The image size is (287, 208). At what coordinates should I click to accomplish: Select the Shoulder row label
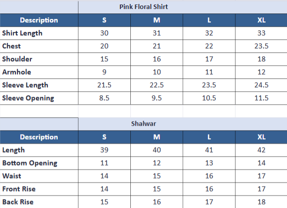coord(17,59)
